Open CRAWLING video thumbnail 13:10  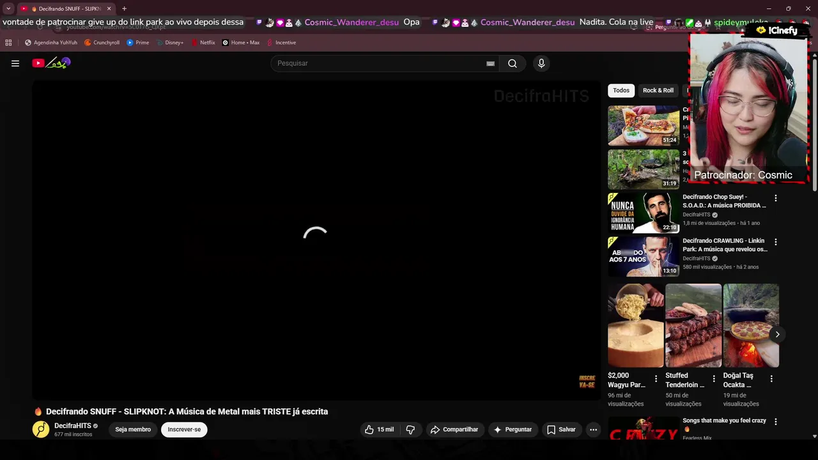pyautogui.click(x=644, y=256)
